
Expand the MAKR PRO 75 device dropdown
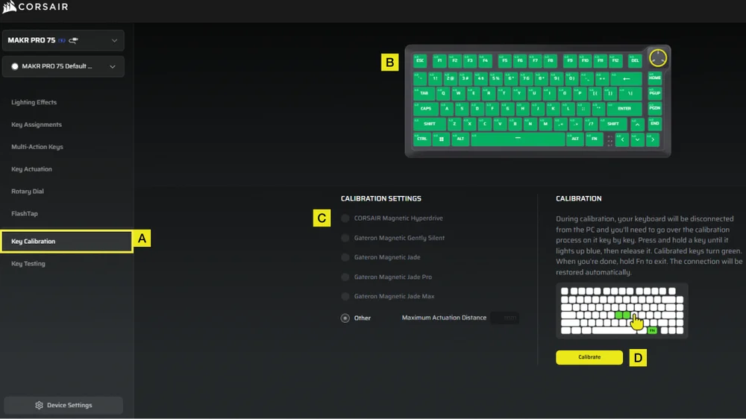(63, 40)
